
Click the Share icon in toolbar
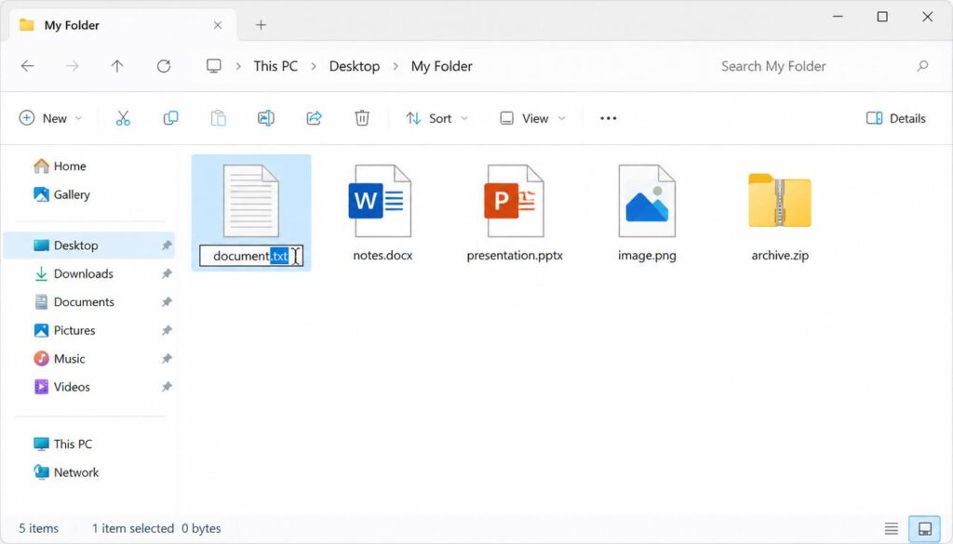click(x=314, y=118)
